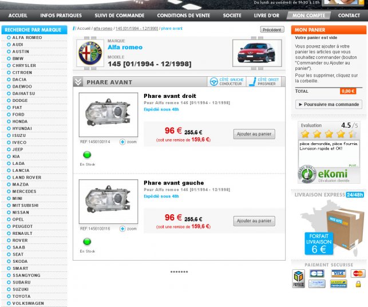Select ALFA ROMEO in brand list
This screenshot has height=307, width=368.
pos(27,38)
